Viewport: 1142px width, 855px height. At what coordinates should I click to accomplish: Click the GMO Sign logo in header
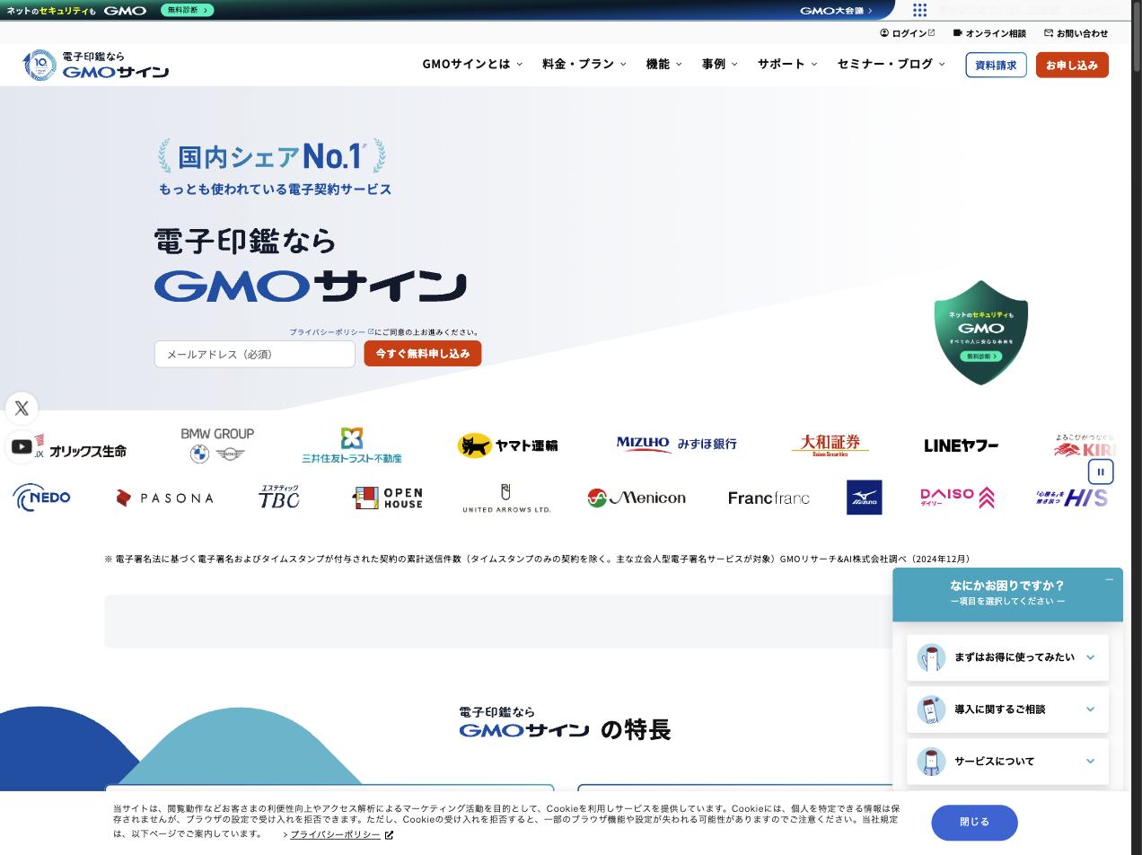click(x=95, y=65)
